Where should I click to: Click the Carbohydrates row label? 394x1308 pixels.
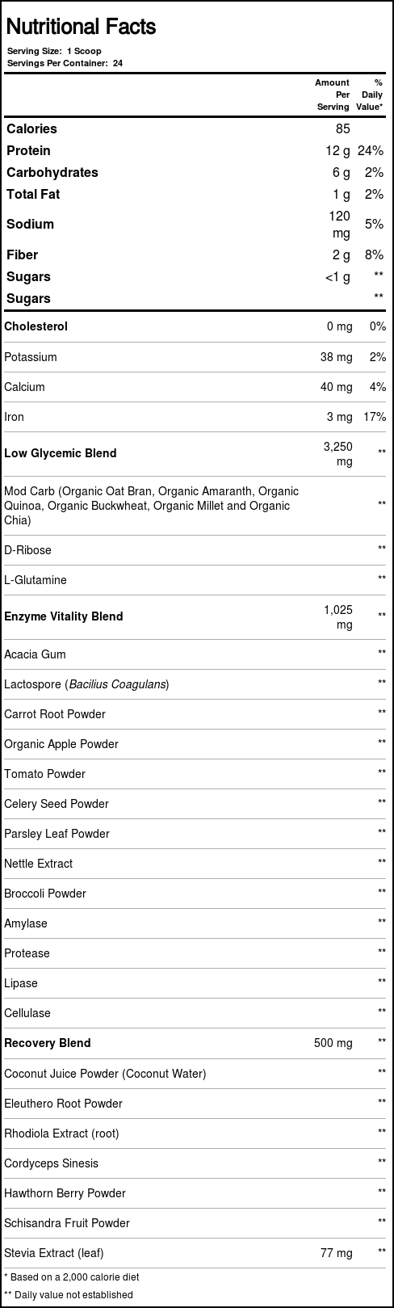click(x=52, y=172)
